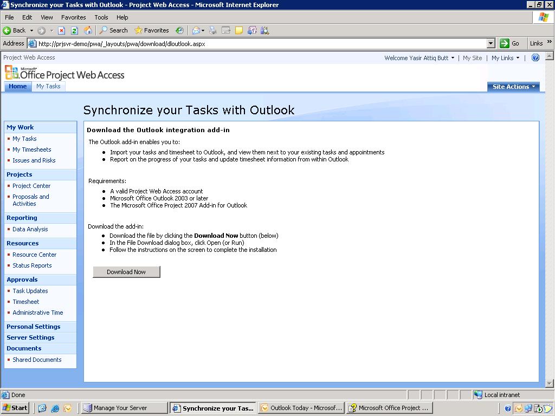The height and width of the screenshot is (416, 555).
Task: Open Administrative Time link
Action: [38, 313]
